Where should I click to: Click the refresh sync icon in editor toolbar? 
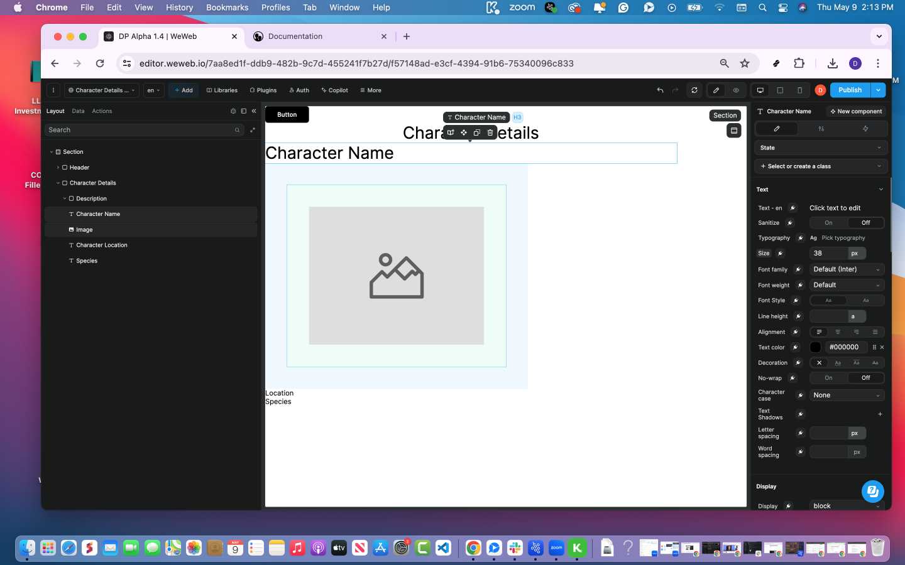(694, 90)
